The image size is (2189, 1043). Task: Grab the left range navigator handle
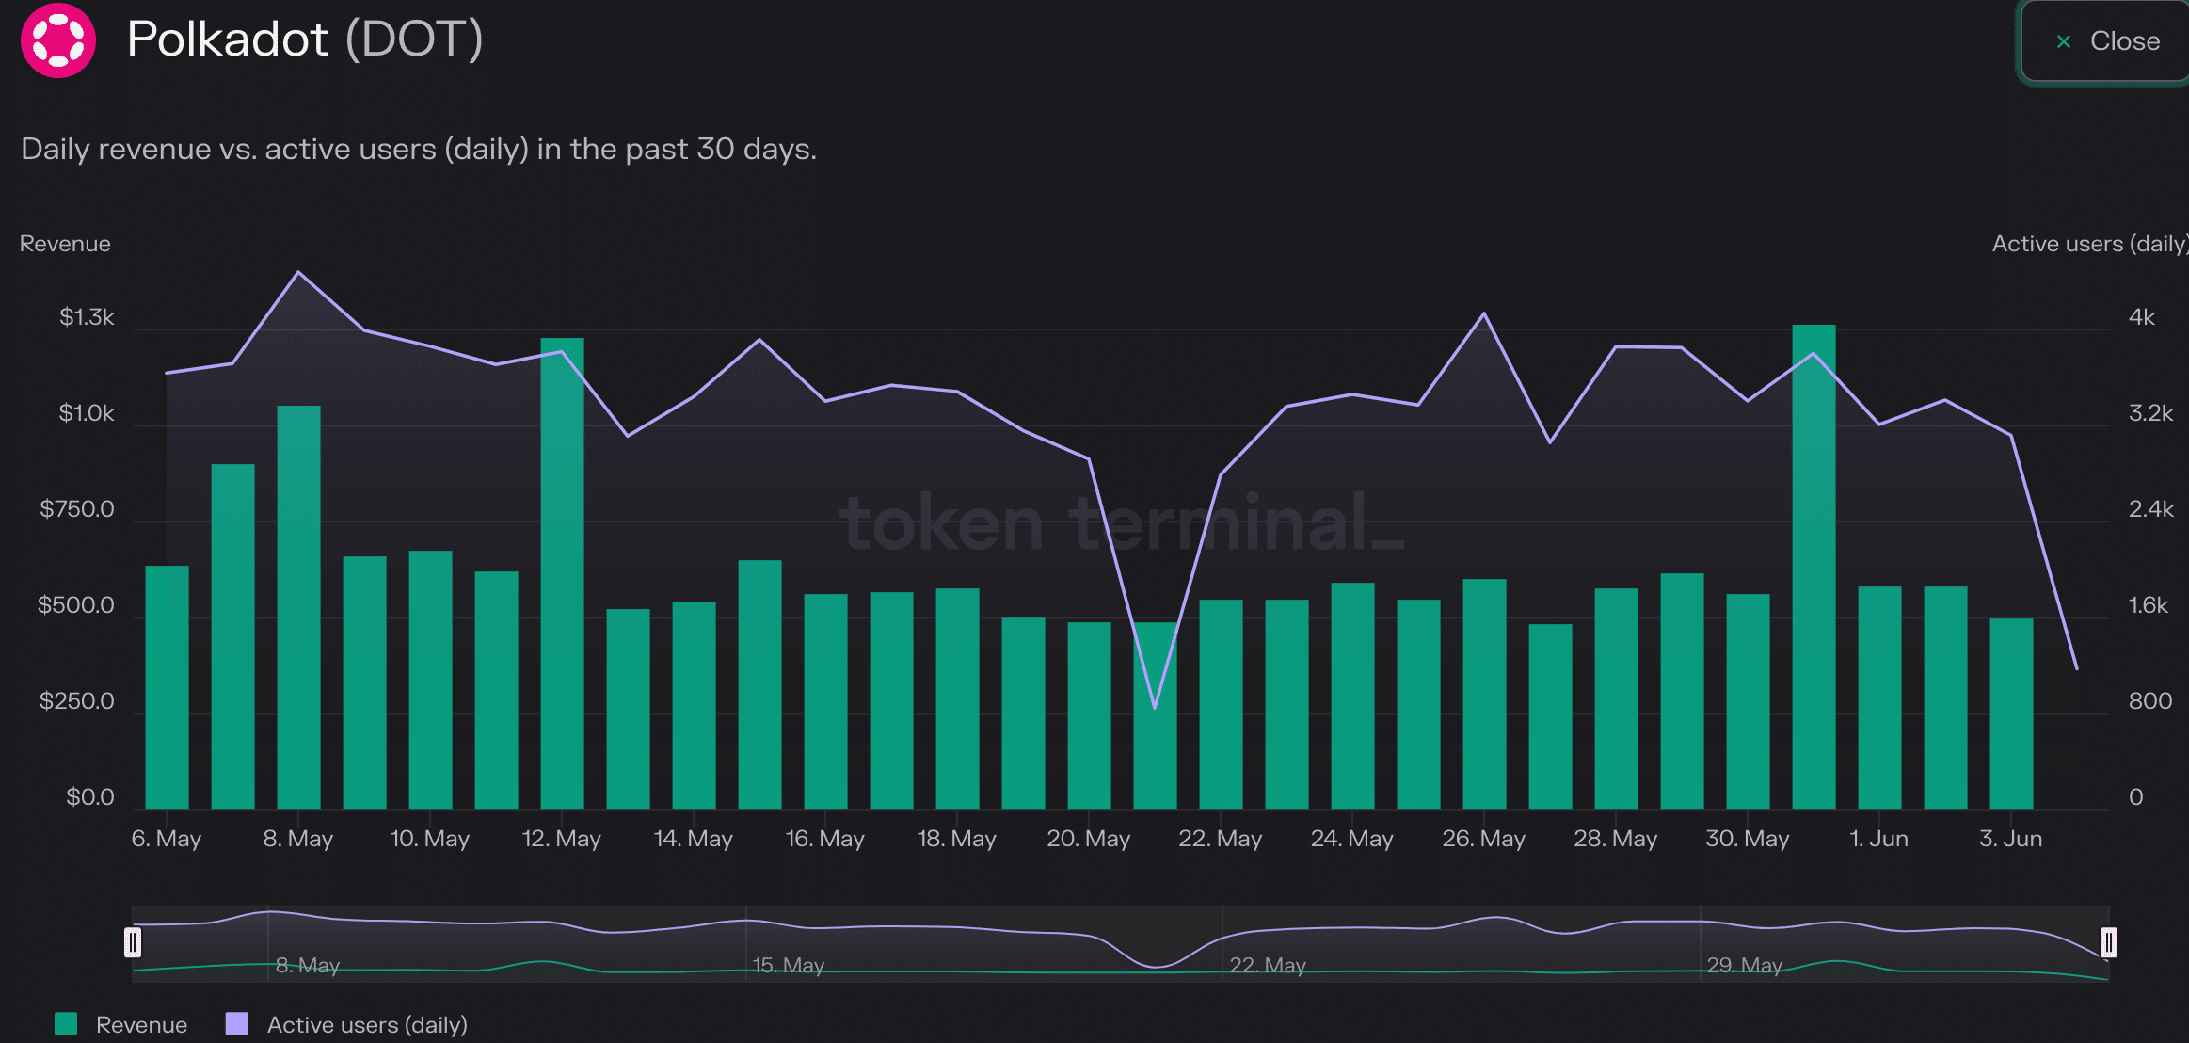pos(133,942)
